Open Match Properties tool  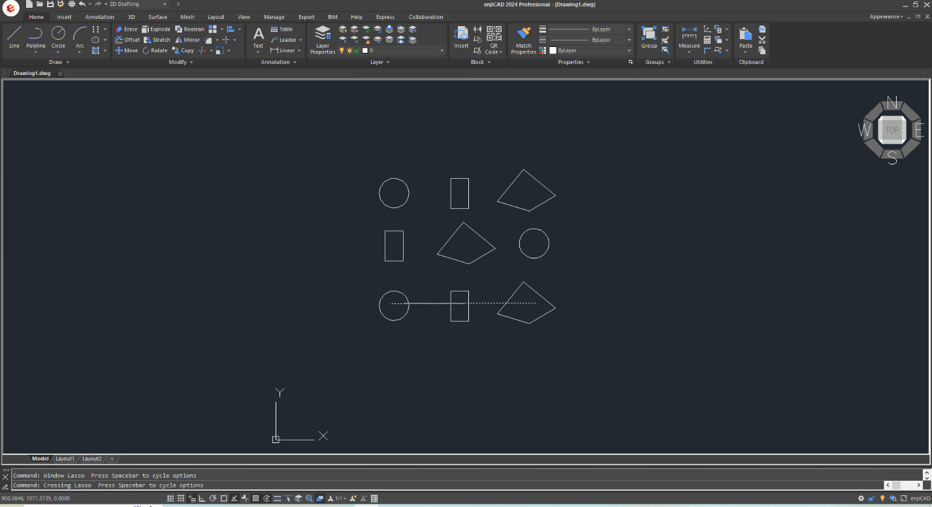(x=523, y=40)
